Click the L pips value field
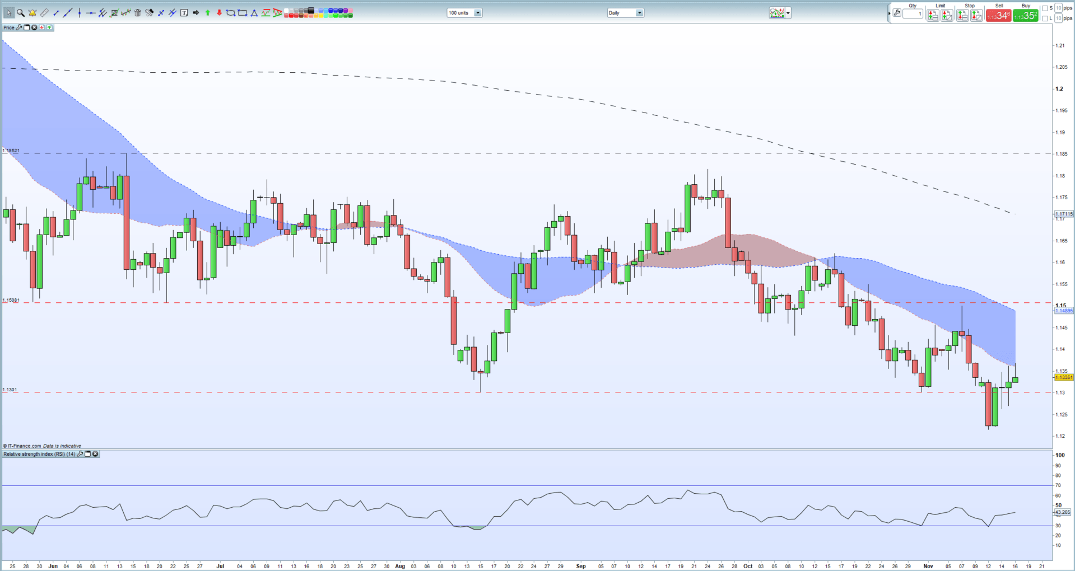Image resolution: width=1075 pixels, height=571 pixels. coord(1058,18)
